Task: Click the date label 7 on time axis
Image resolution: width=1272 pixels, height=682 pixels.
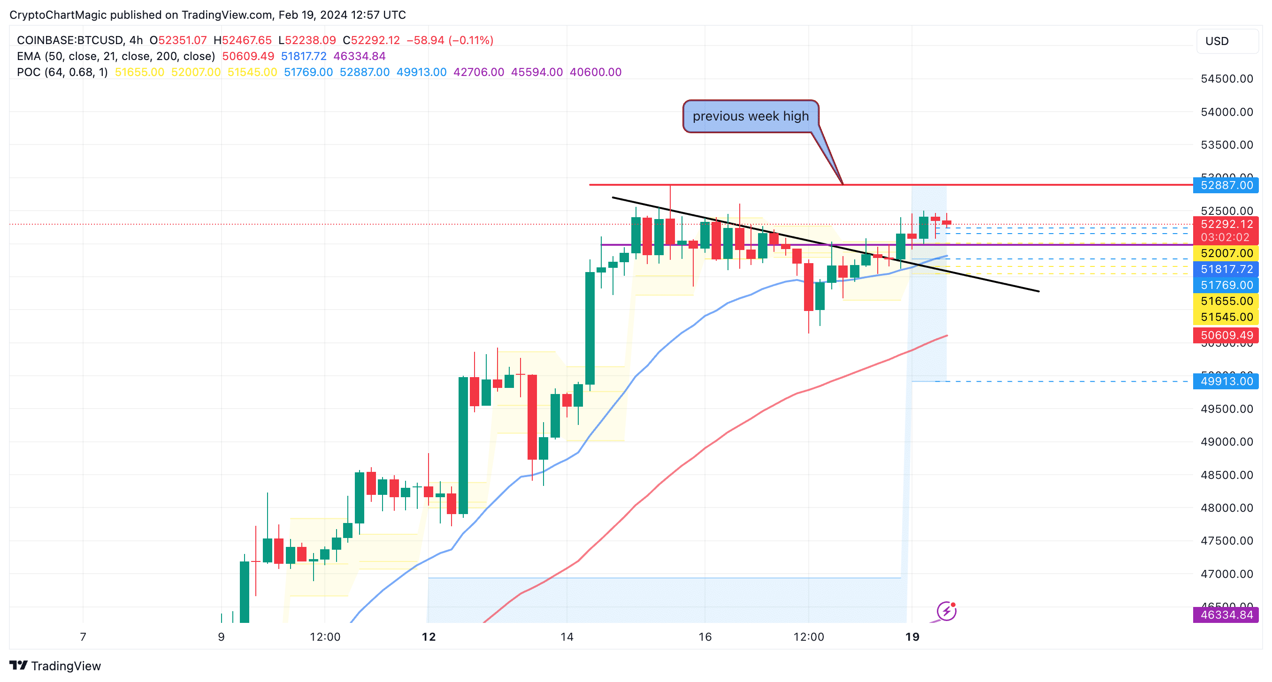Action: [x=83, y=637]
